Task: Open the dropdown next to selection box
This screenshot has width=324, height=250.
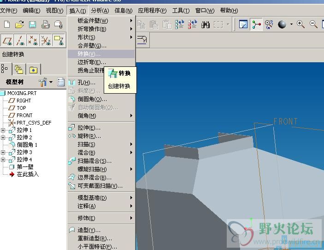Action: pyautogui.click(x=228, y=24)
